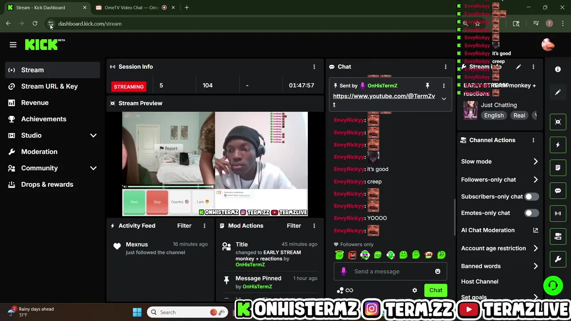Viewport: 571px width, 321px height.
Task: Click the English language tag
Action: click(494, 115)
